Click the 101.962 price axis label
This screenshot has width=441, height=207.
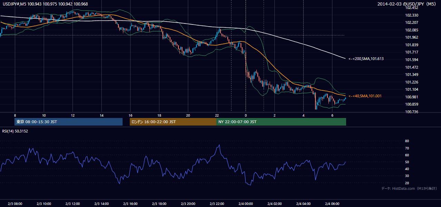(x=412, y=37)
